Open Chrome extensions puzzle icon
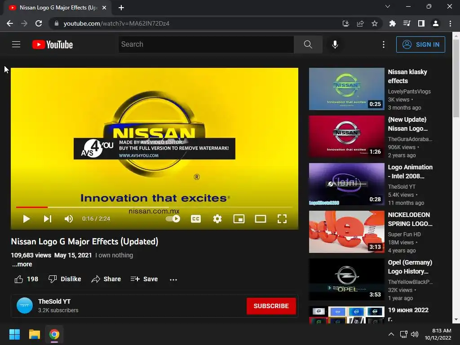Image resolution: width=460 pixels, height=345 pixels. [392, 23]
